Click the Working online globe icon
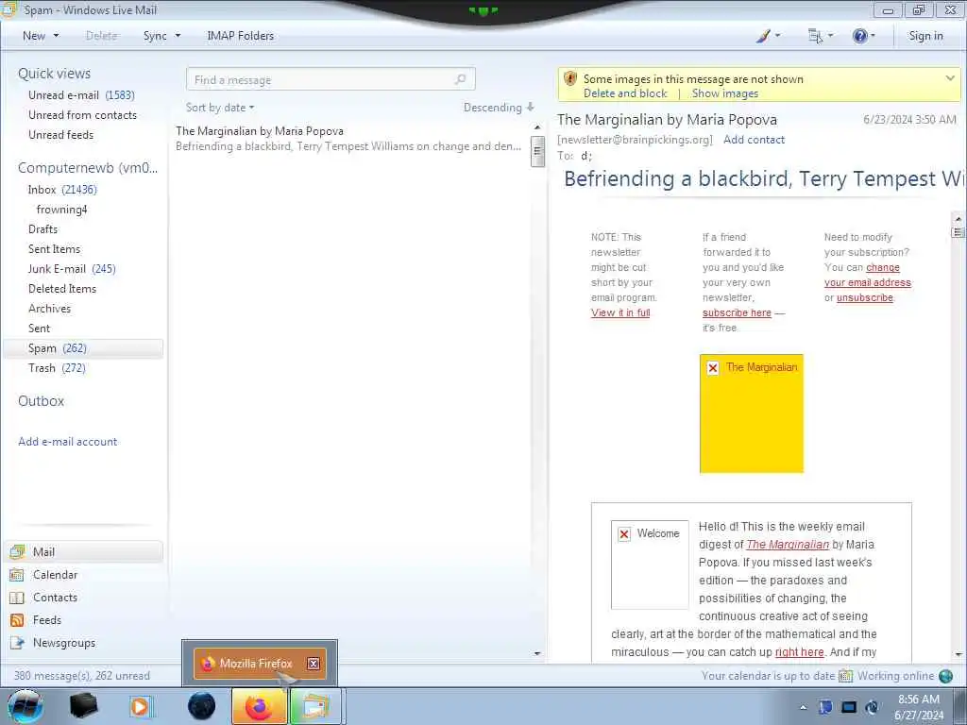Screen dimensions: 967x725 tap(945, 676)
